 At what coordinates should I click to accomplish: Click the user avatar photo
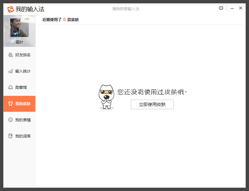pos(19,28)
